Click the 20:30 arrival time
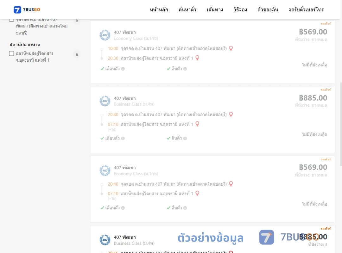The width and height of the screenshot is (342, 253). pyautogui.click(x=113, y=58)
